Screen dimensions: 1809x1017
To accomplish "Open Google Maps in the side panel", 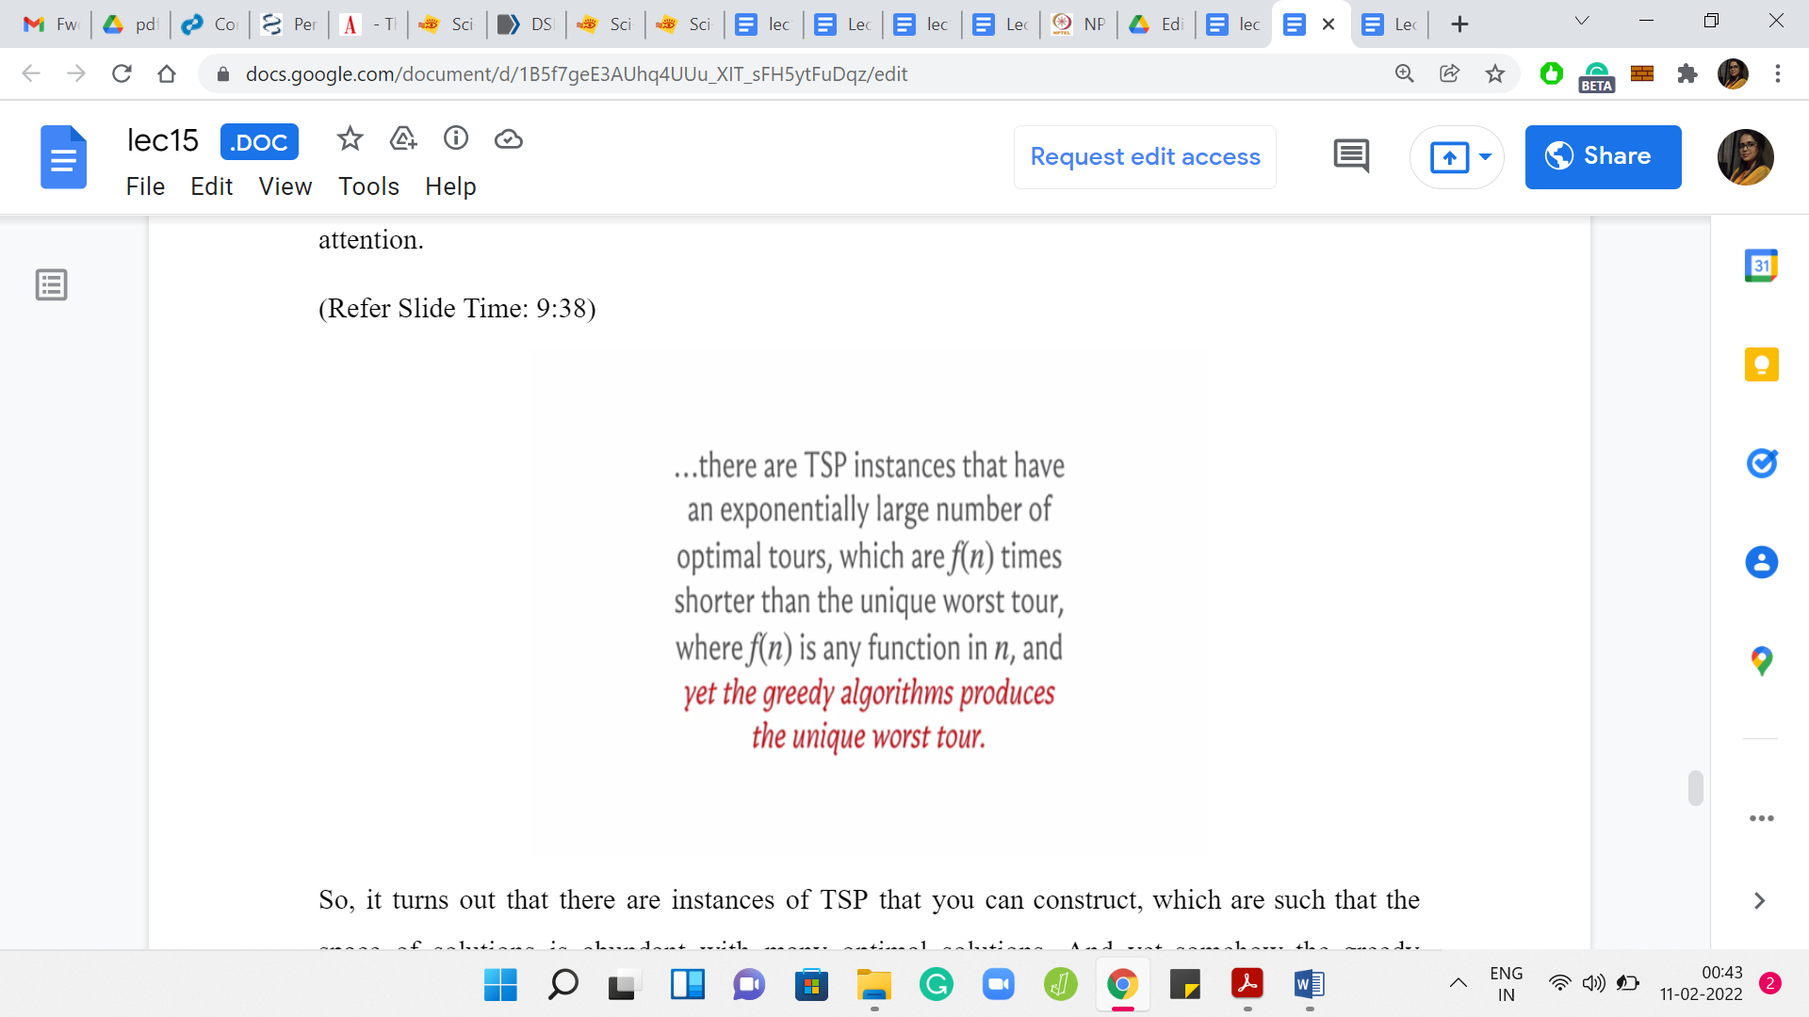I will [1761, 661].
